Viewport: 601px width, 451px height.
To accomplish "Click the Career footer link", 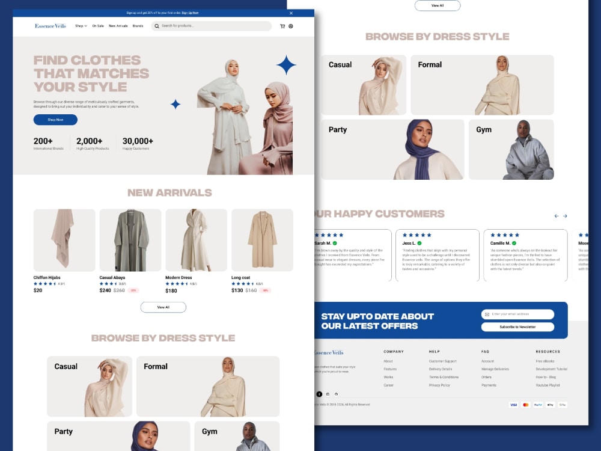I will tap(389, 385).
